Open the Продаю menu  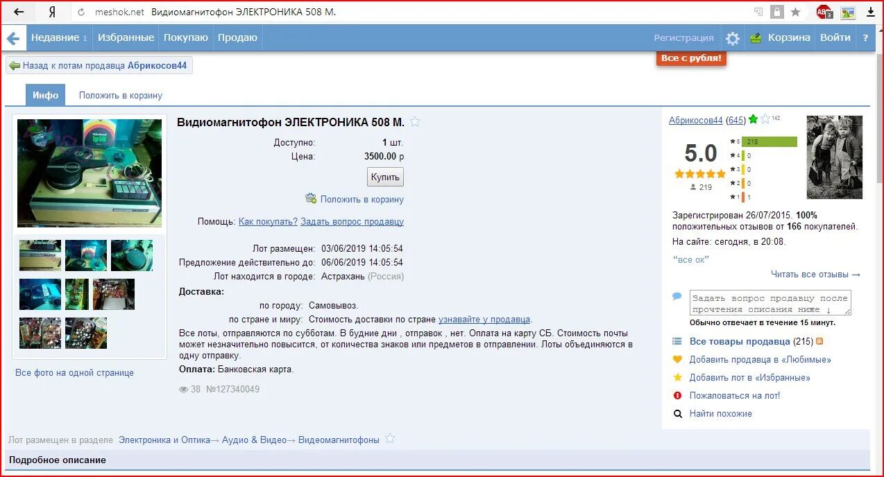tap(237, 38)
